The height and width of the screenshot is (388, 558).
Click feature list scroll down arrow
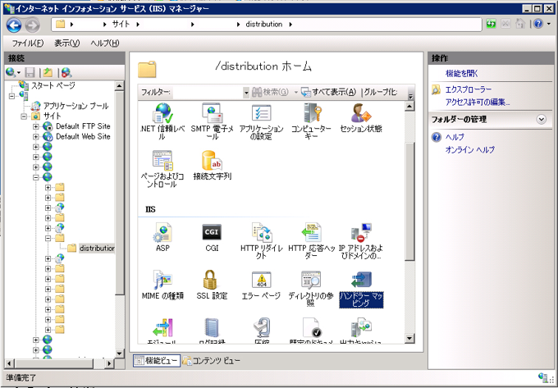(x=409, y=339)
